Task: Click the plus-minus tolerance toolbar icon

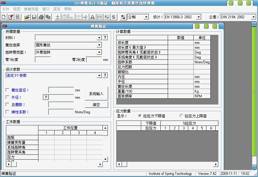Action: click(58, 17)
